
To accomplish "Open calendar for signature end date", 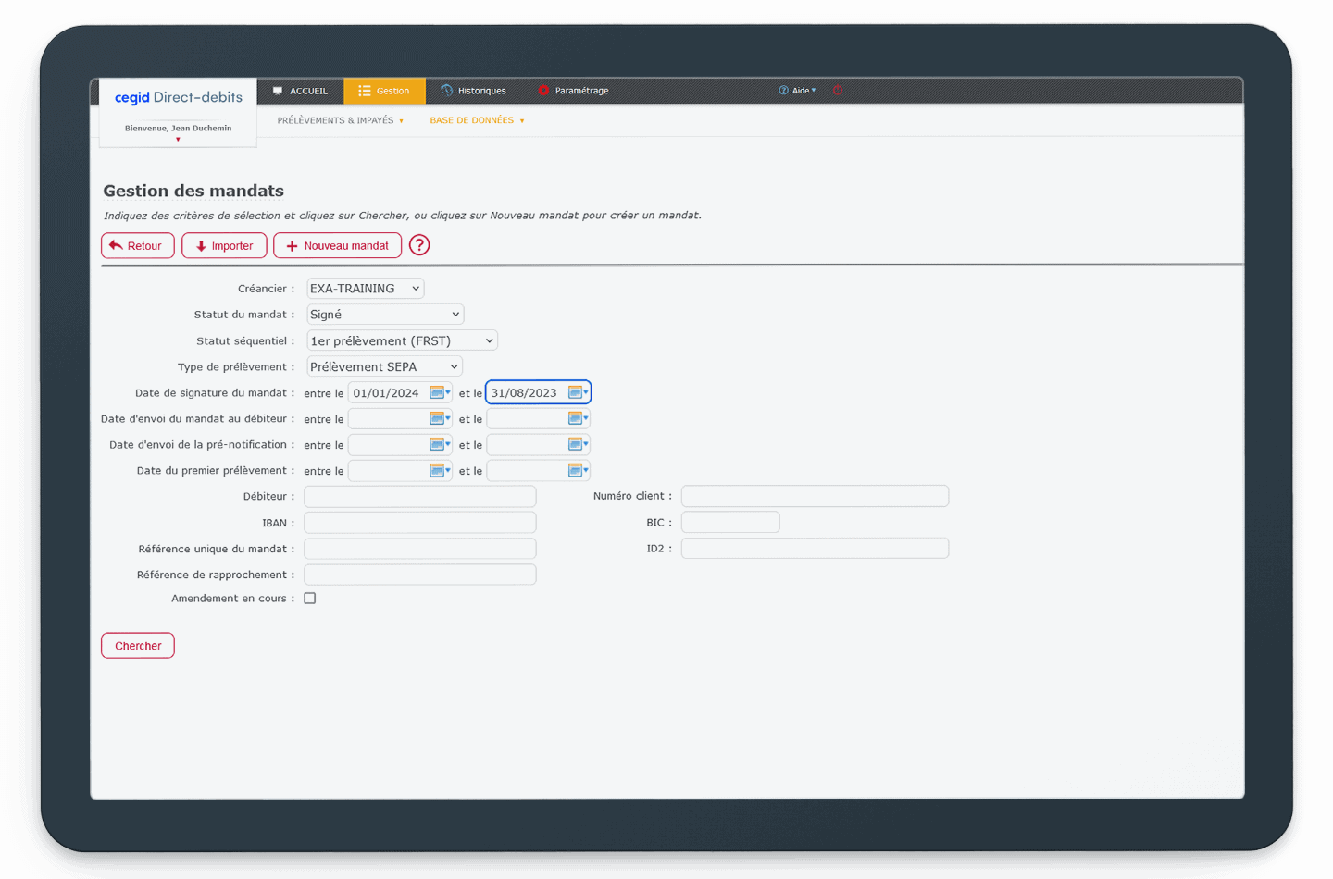I will pos(576,393).
